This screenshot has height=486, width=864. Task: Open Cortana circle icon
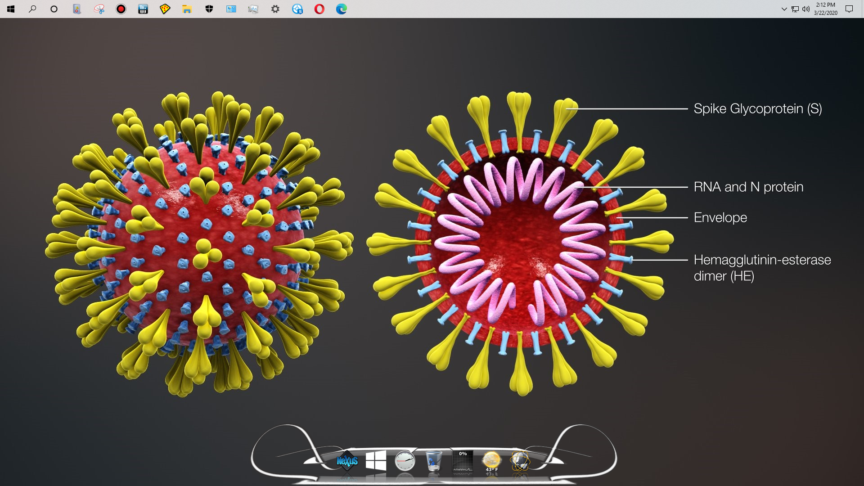click(x=54, y=9)
